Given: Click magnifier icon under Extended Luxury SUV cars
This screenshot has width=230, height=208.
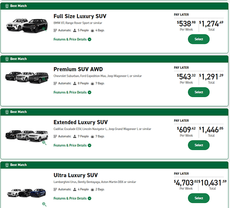Looking at the screenshot, I should [x=44, y=143].
